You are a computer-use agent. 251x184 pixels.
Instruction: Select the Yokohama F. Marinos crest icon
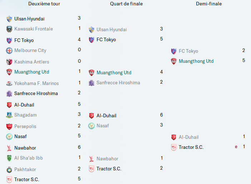click(x=9, y=84)
